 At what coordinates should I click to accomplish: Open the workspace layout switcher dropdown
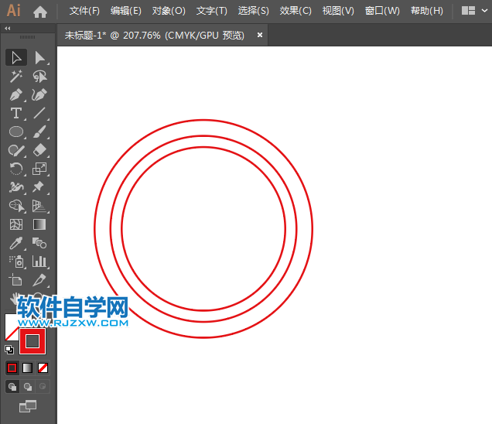[473, 11]
